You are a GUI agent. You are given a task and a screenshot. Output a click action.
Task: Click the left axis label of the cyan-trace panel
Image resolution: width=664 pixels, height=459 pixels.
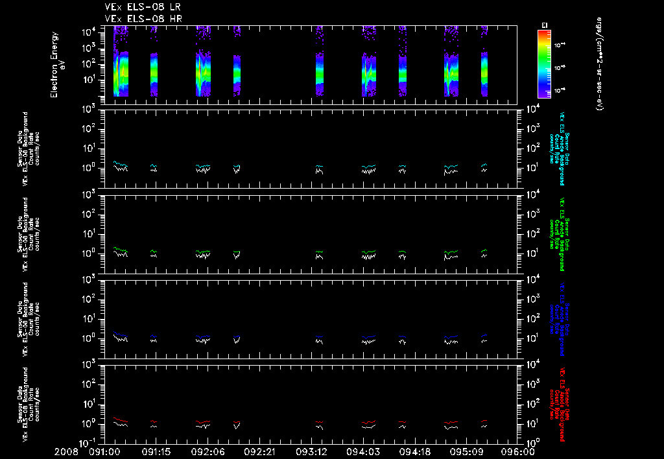(x=29, y=148)
